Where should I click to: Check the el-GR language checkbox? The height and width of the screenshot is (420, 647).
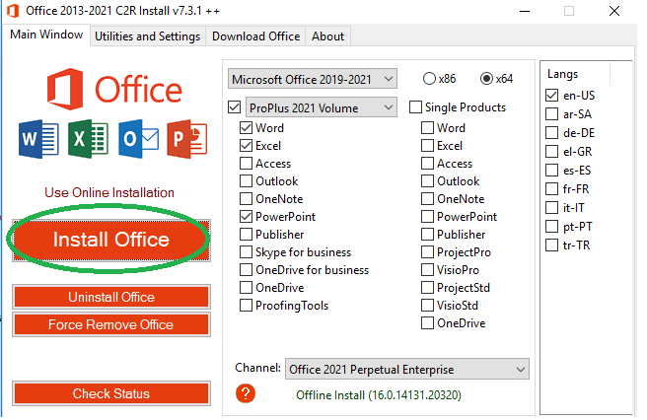(x=551, y=152)
